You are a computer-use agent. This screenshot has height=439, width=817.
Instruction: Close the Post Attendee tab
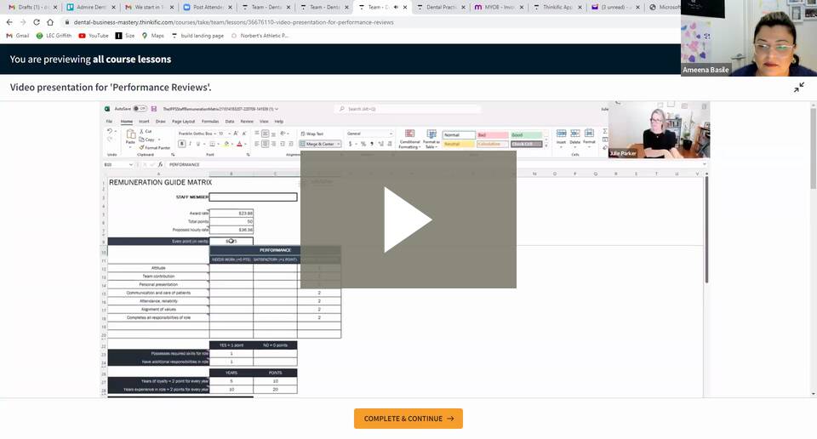(230, 8)
